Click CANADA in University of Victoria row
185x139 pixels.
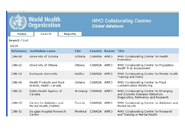[96, 56]
